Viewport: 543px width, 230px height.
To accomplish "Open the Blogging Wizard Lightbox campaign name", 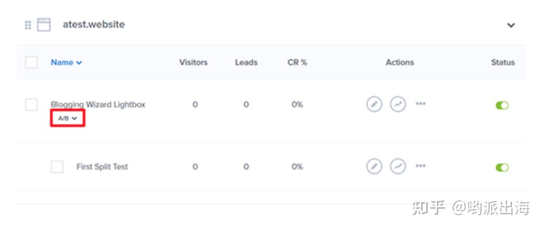I will [x=98, y=105].
